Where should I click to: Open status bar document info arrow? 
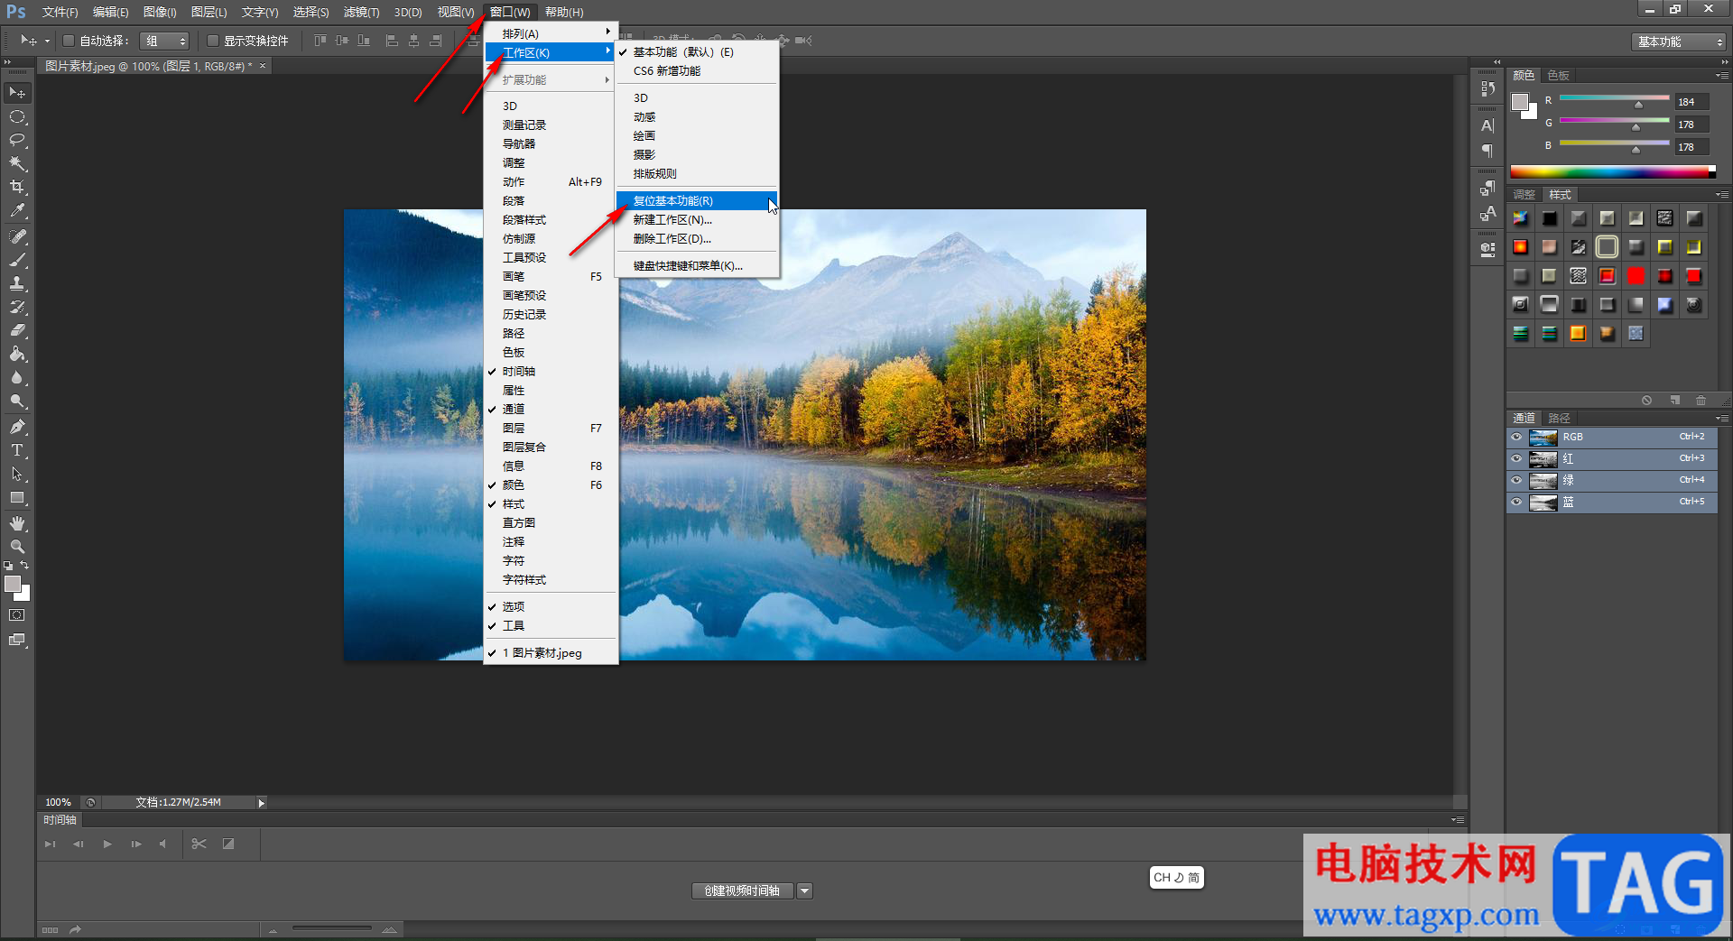tap(262, 803)
